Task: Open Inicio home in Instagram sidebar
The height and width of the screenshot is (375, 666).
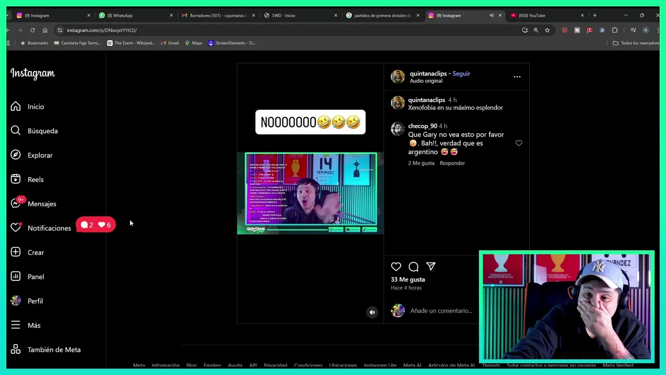Action: pyautogui.click(x=29, y=106)
